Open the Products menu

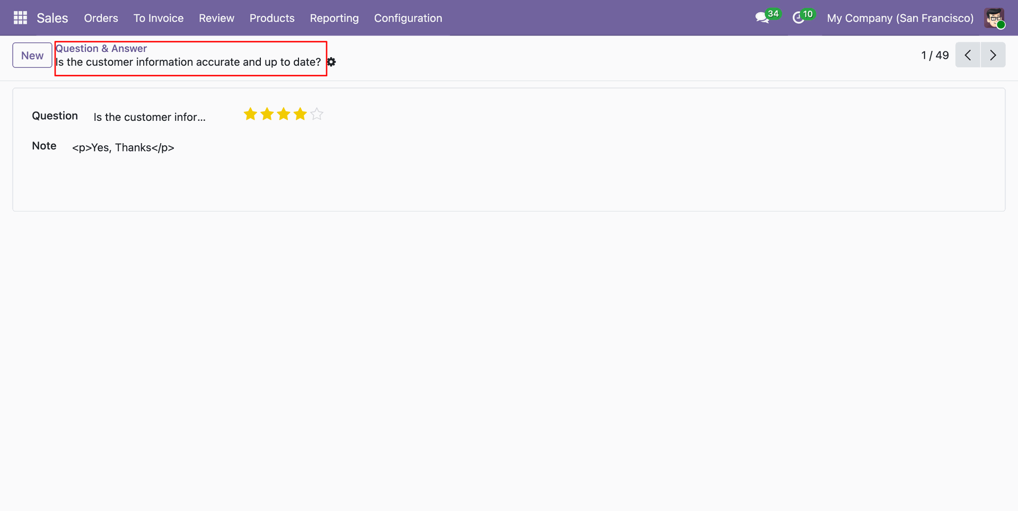tap(272, 18)
